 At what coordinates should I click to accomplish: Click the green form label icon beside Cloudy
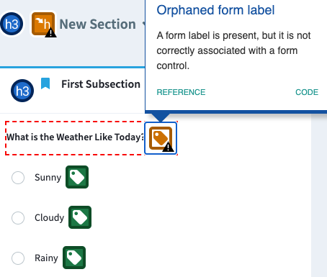click(x=80, y=217)
